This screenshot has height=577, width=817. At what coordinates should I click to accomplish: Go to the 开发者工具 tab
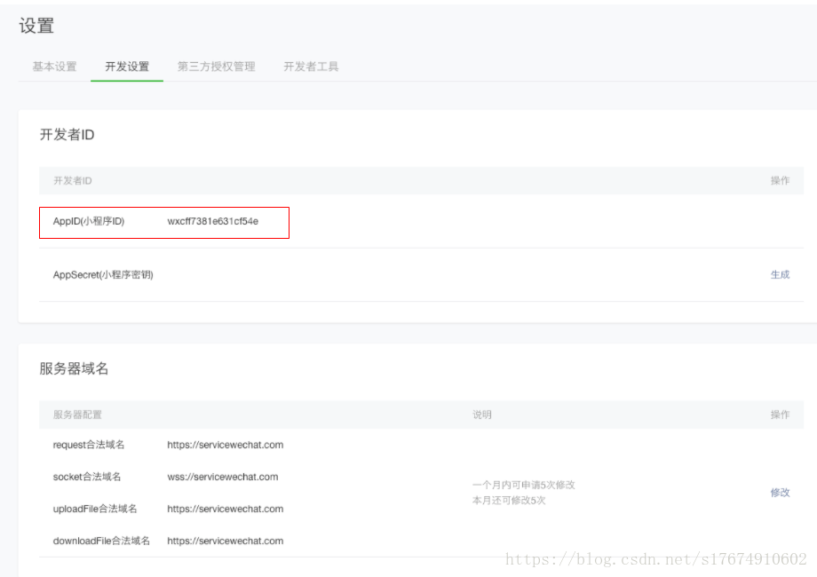(311, 67)
